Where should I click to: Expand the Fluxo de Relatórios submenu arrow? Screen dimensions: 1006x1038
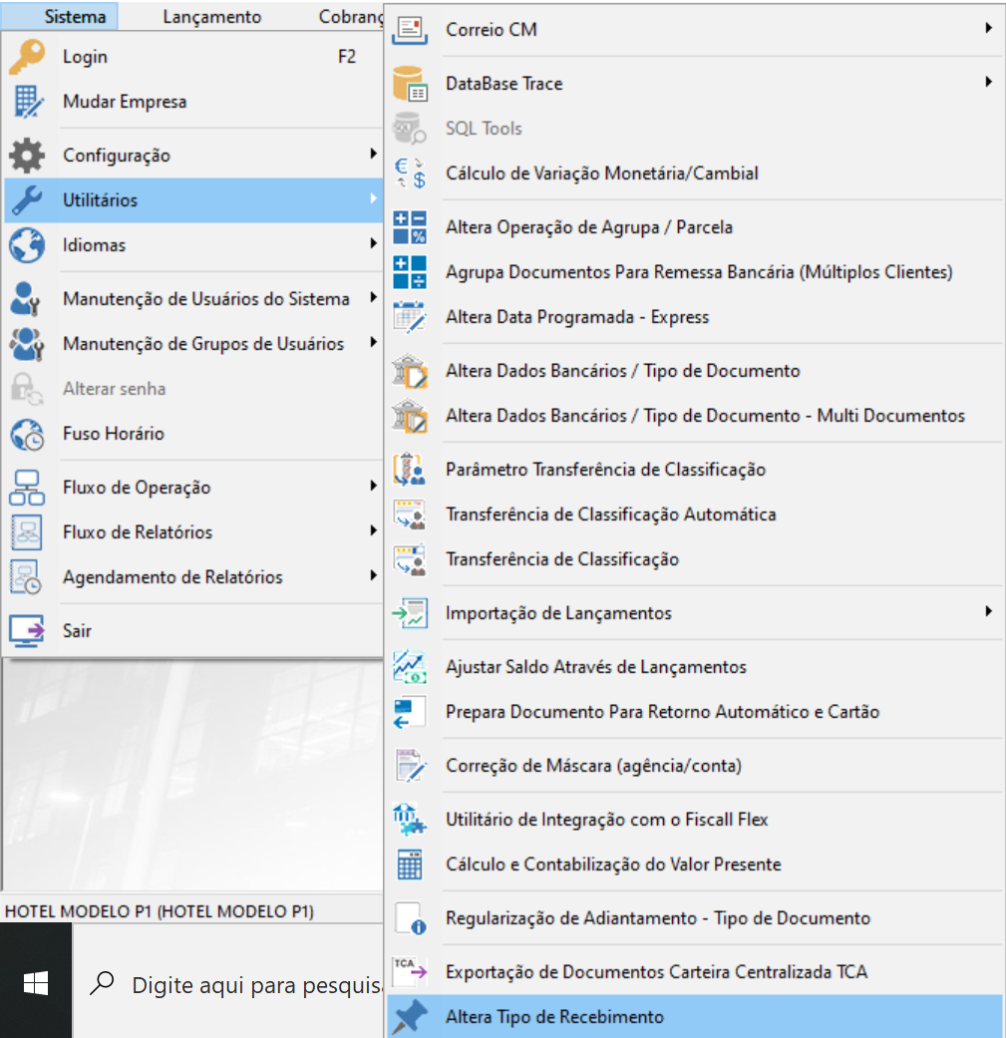(x=373, y=530)
